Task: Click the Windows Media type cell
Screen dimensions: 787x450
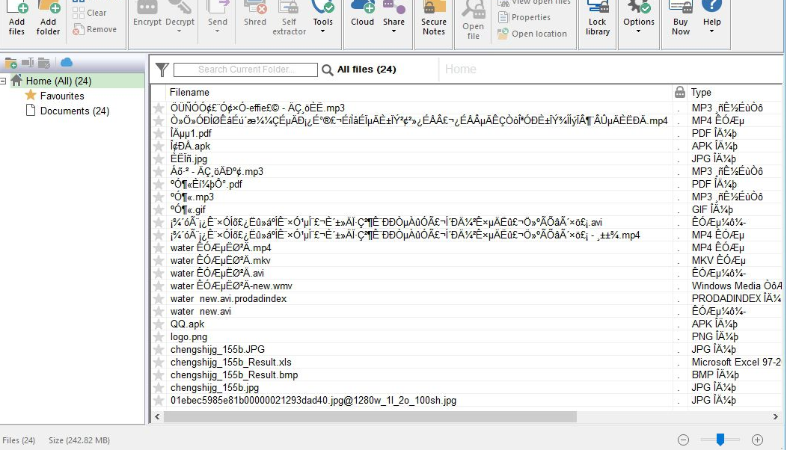Action: (x=736, y=286)
